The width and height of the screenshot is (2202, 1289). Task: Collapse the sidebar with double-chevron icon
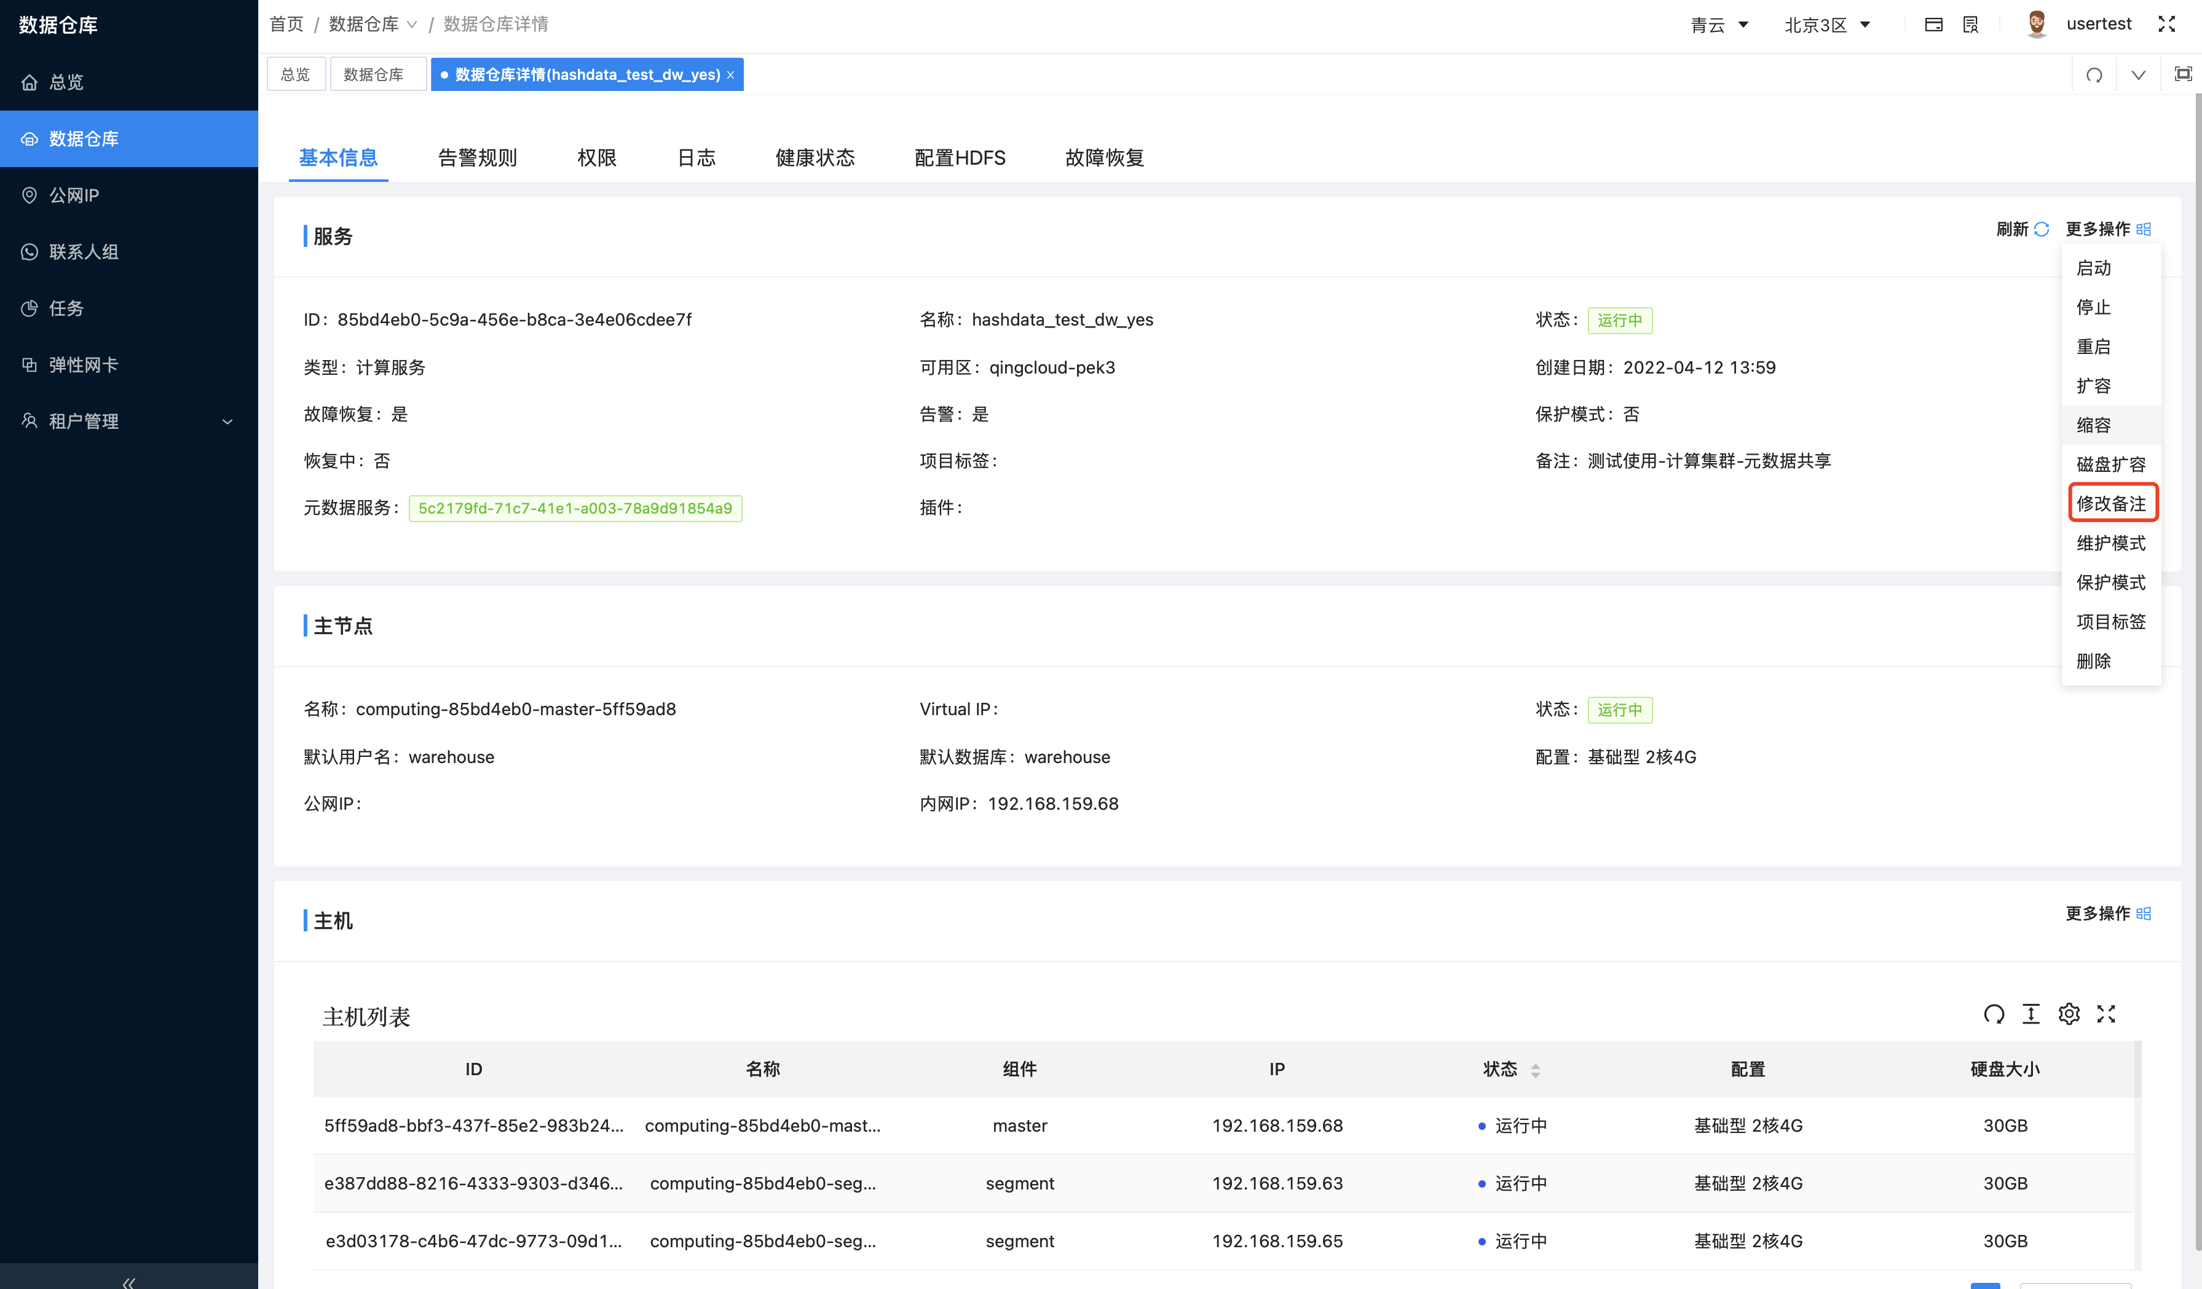(x=128, y=1281)
